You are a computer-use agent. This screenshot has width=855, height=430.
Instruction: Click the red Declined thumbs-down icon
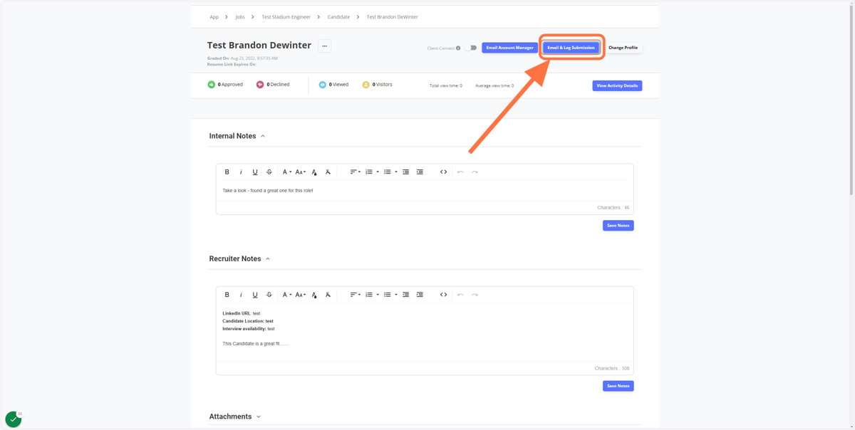(260, 85)
